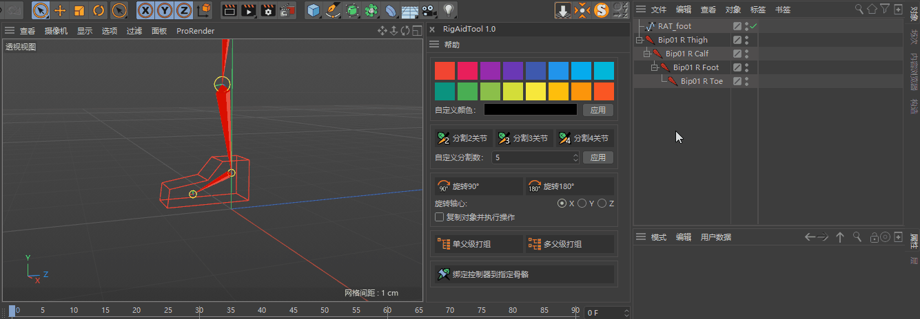Click the Render View clapperboard icon
The image size is (920, 319).
(230, 10)
